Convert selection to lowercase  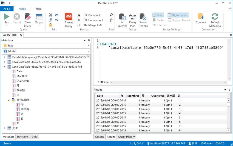coord(79,20)
